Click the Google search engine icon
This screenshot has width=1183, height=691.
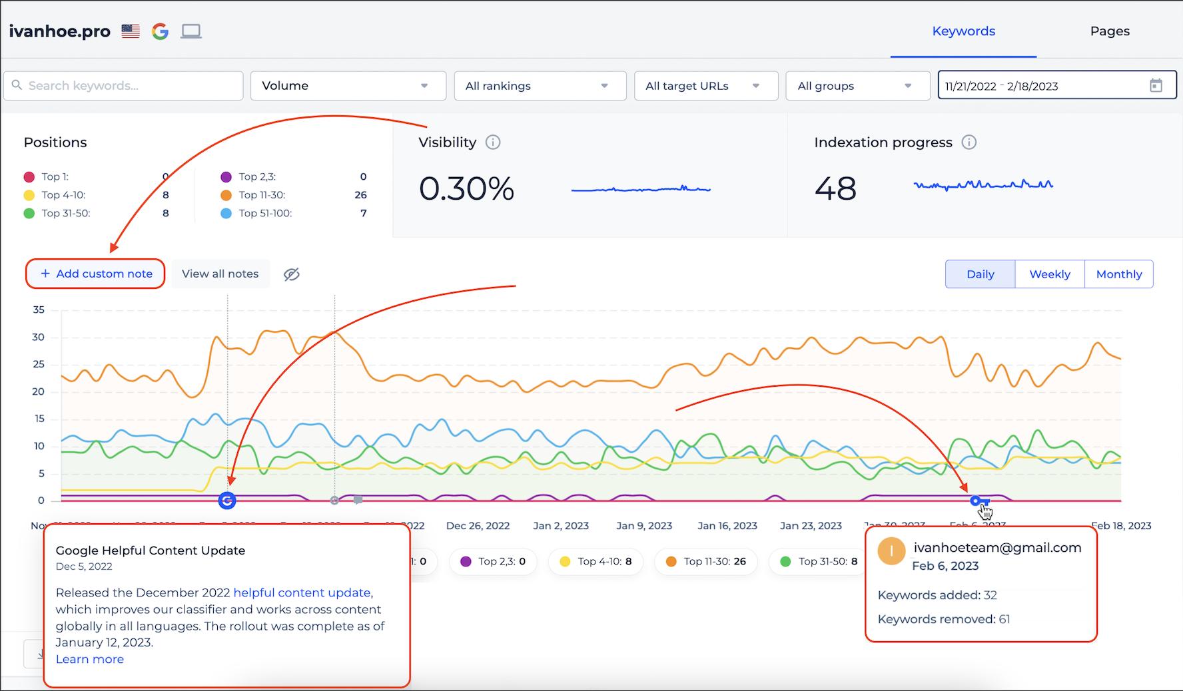click(x=160, y=31)
